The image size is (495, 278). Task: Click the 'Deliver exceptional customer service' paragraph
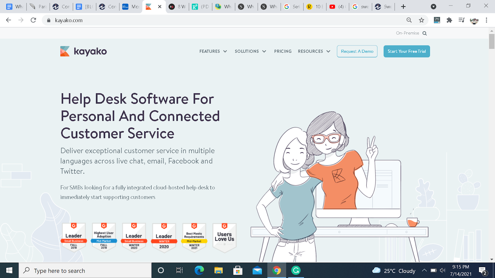tap(138, 161)
